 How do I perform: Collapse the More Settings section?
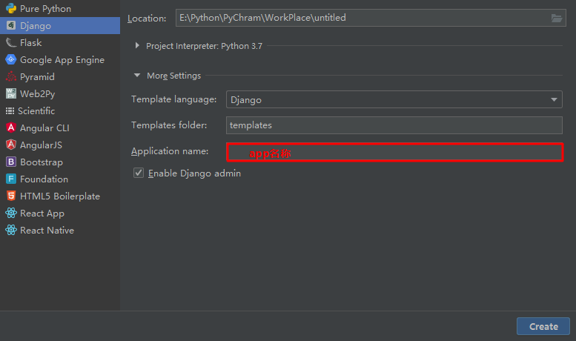tap(137, 76)
